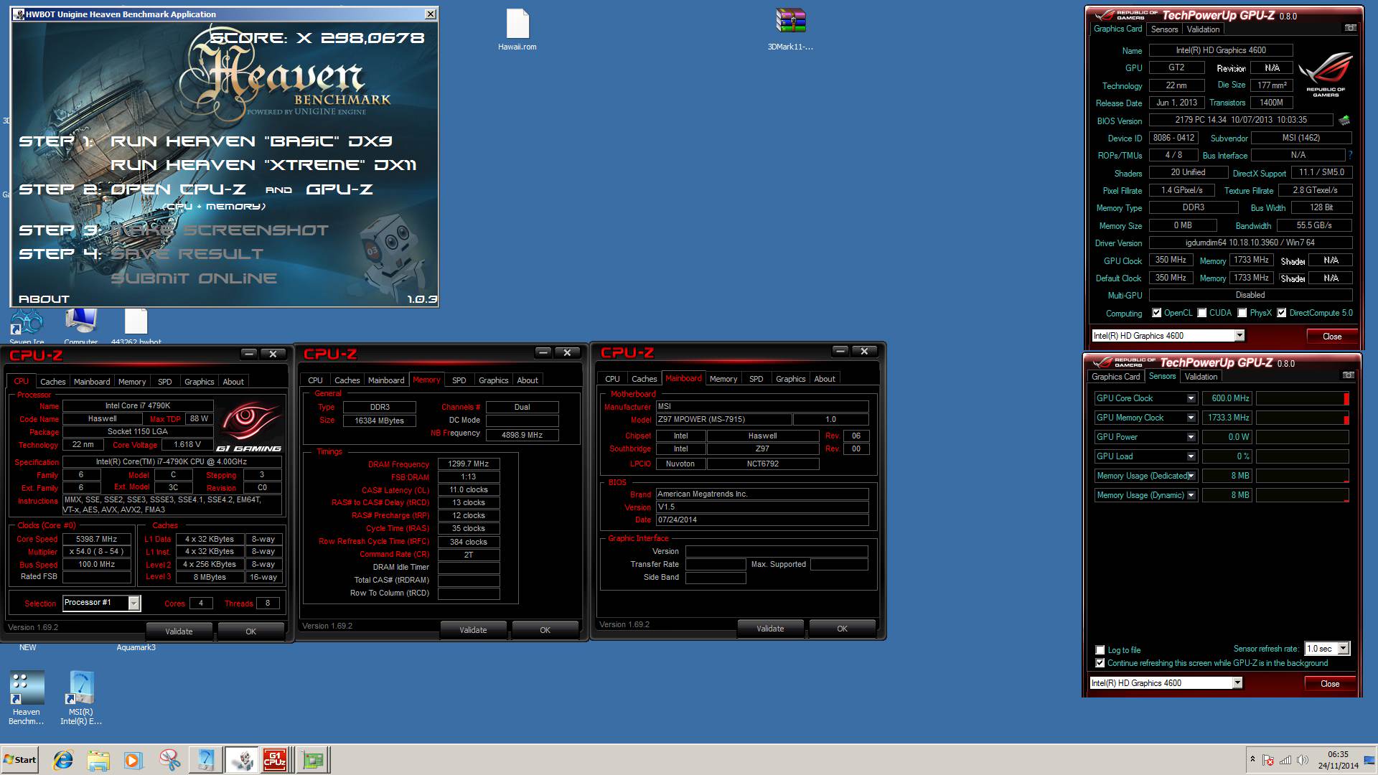The height and width of the screenshot is (775, 1378).
Task: Open Windows Media Player from taskbar
Action: 133,760
